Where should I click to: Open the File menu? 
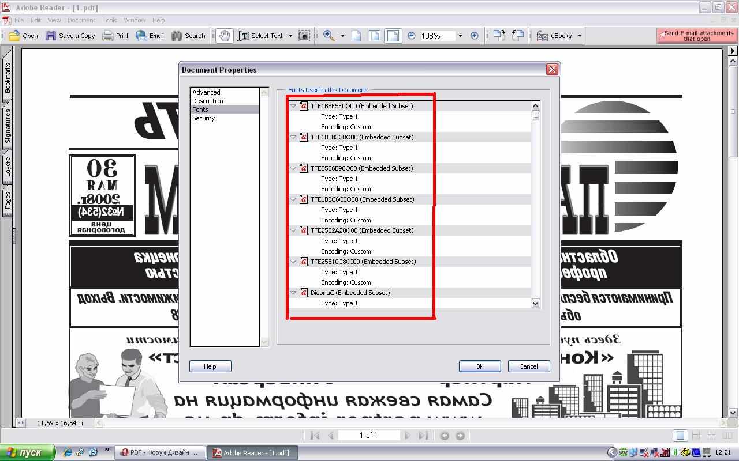[x=19, y=20]
